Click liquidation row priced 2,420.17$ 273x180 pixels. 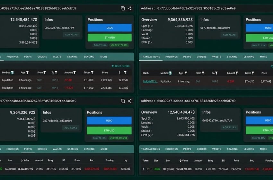point(66,80)
